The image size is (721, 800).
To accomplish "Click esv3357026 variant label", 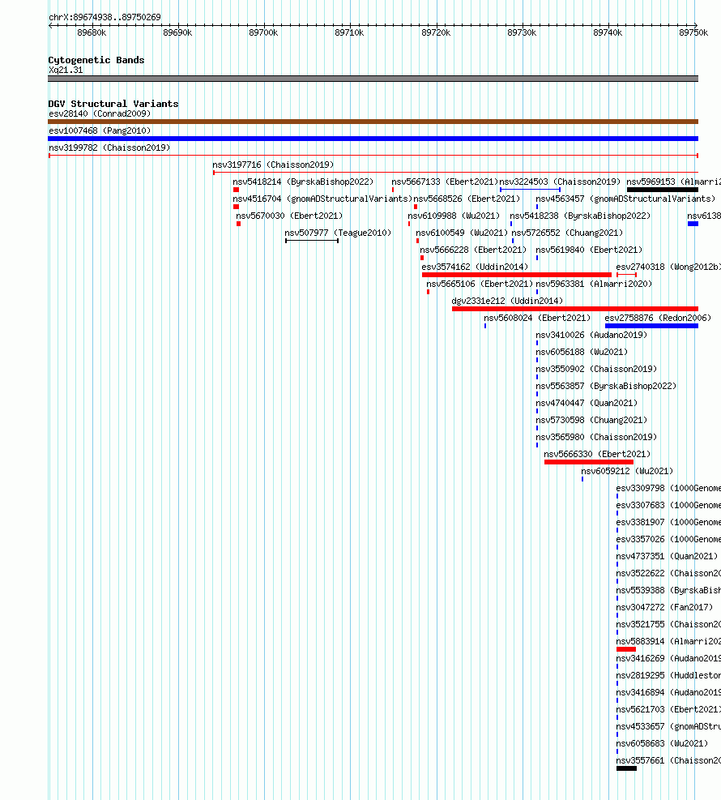I will pos(668,539).
